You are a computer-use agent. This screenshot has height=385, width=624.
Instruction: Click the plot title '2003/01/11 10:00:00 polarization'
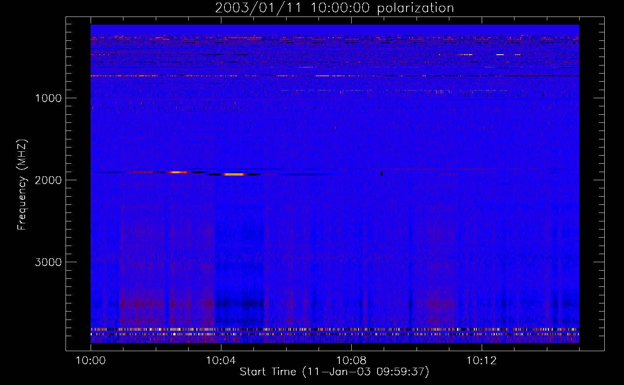pyautogui.click(x=334, y=8)
